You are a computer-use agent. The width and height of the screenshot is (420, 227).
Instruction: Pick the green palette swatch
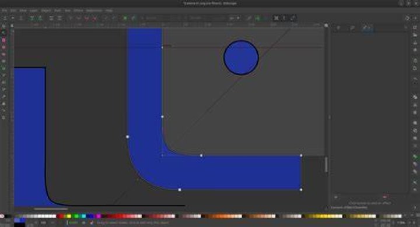pos(76,216)
